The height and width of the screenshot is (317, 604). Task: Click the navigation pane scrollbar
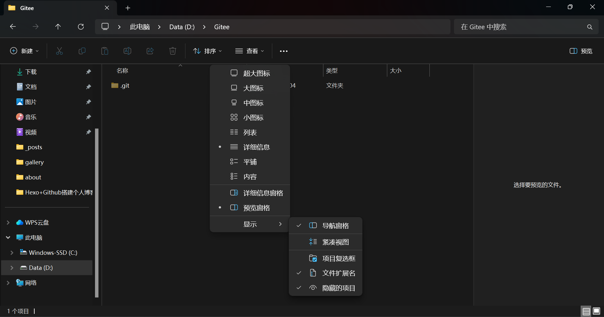97,213
